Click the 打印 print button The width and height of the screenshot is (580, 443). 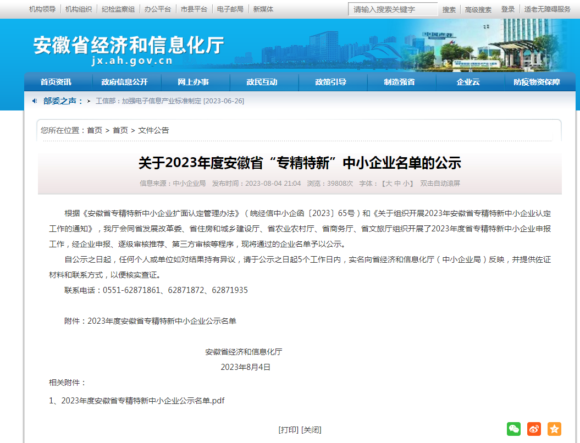coord(289,430)
